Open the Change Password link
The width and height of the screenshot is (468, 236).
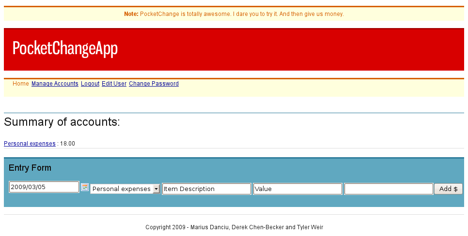point(154,84)
